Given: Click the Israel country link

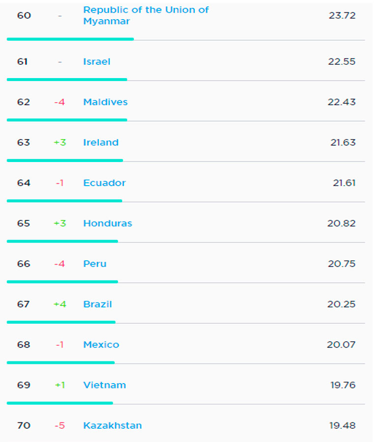Looking at the screenshot, I should (x=96, y=61).
